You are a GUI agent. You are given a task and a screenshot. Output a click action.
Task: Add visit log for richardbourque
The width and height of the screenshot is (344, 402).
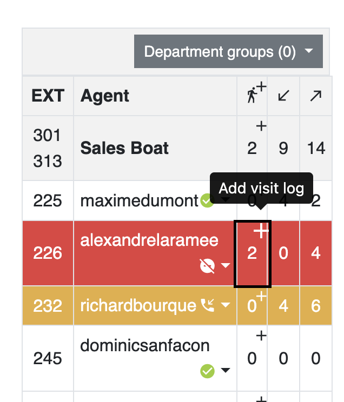[x=261, y=296]
